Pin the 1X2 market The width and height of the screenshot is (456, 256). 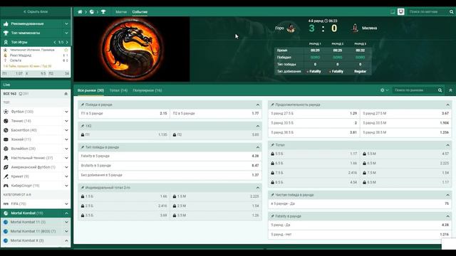coord(83,126)
